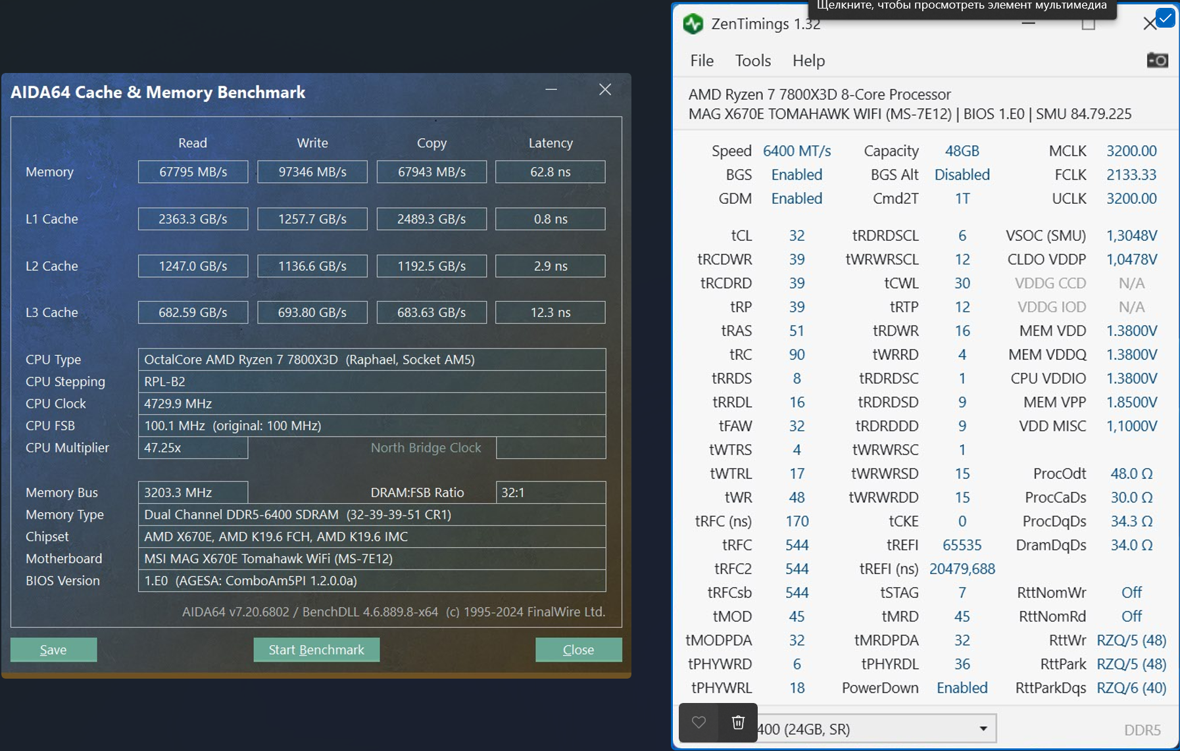The height and width of the screenshot is (751, 1180).
Task: Select L1 Cache Write value 1257.7 GB/s
Action: coord(312,219)
